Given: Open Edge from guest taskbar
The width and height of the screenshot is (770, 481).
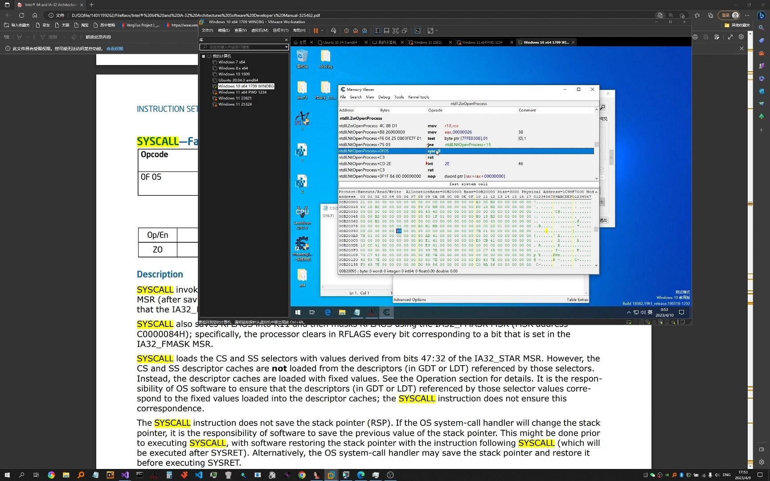Looking at the screenshot, I should pyautogui.click(x=328, y=313).
